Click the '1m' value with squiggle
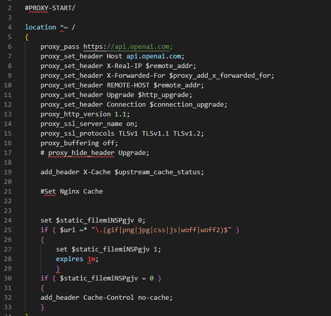331x316 pixels. point(91,259)
